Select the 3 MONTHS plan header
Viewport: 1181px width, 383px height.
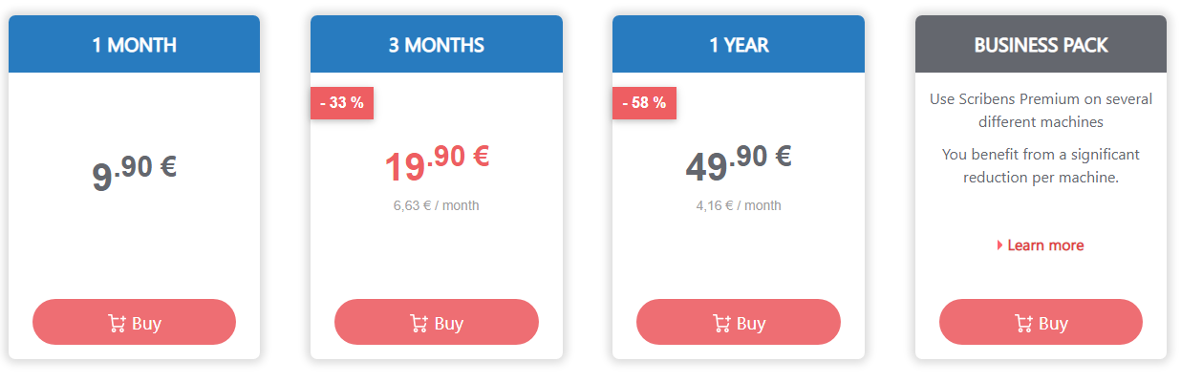click(437, 44)
